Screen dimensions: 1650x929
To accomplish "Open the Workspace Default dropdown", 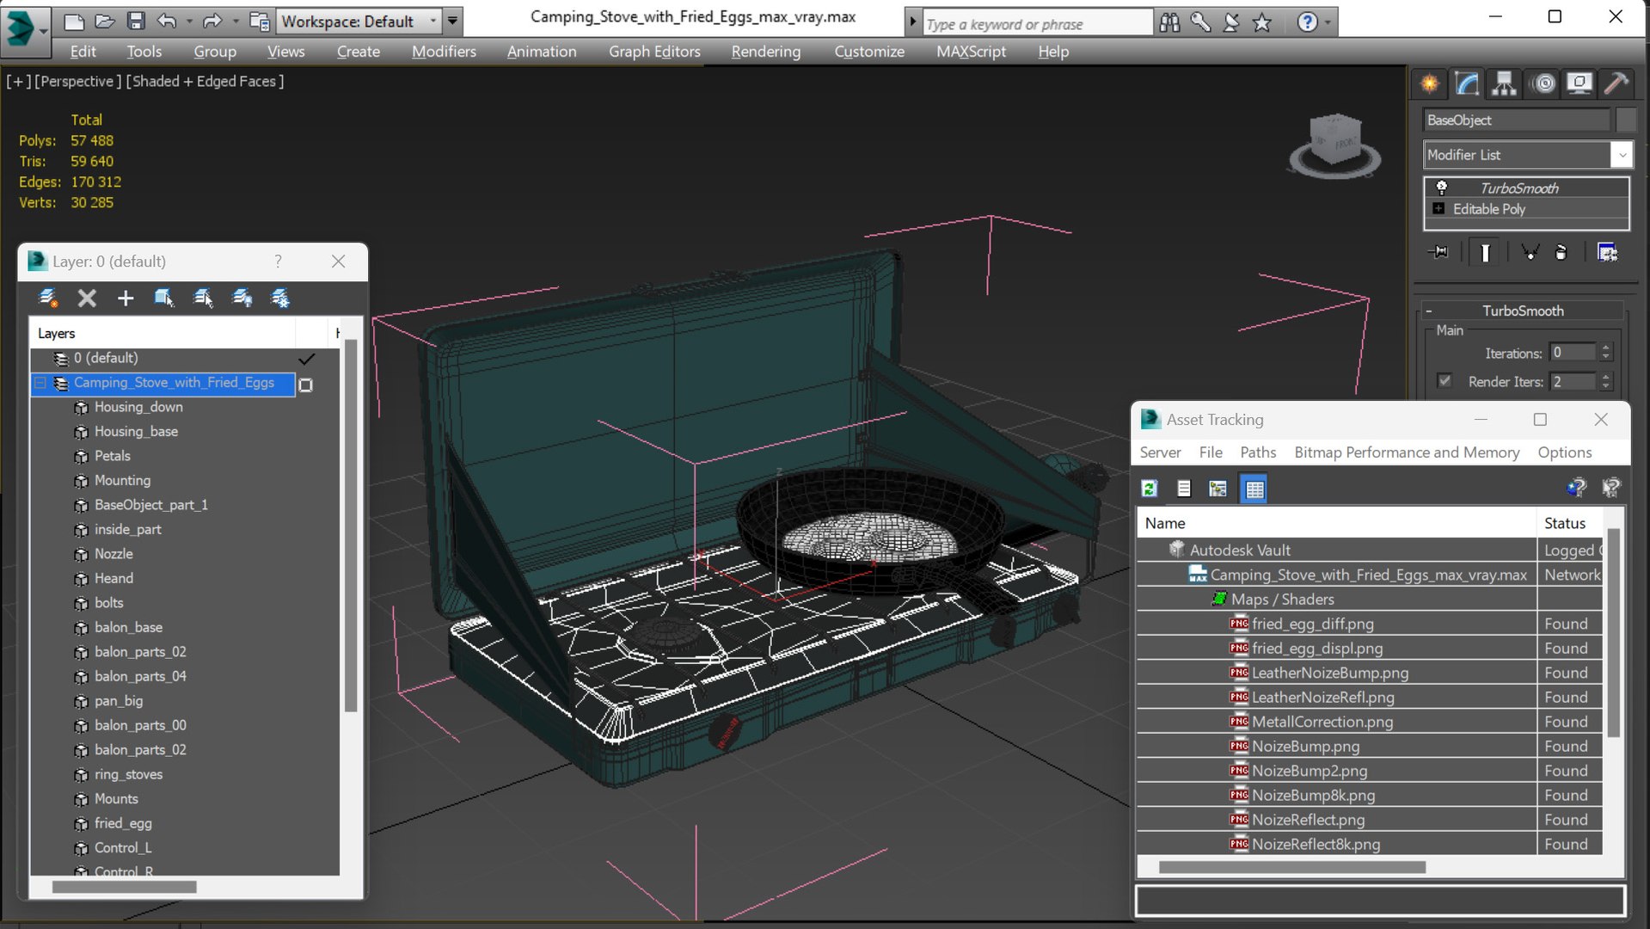I will pos(359,21).
